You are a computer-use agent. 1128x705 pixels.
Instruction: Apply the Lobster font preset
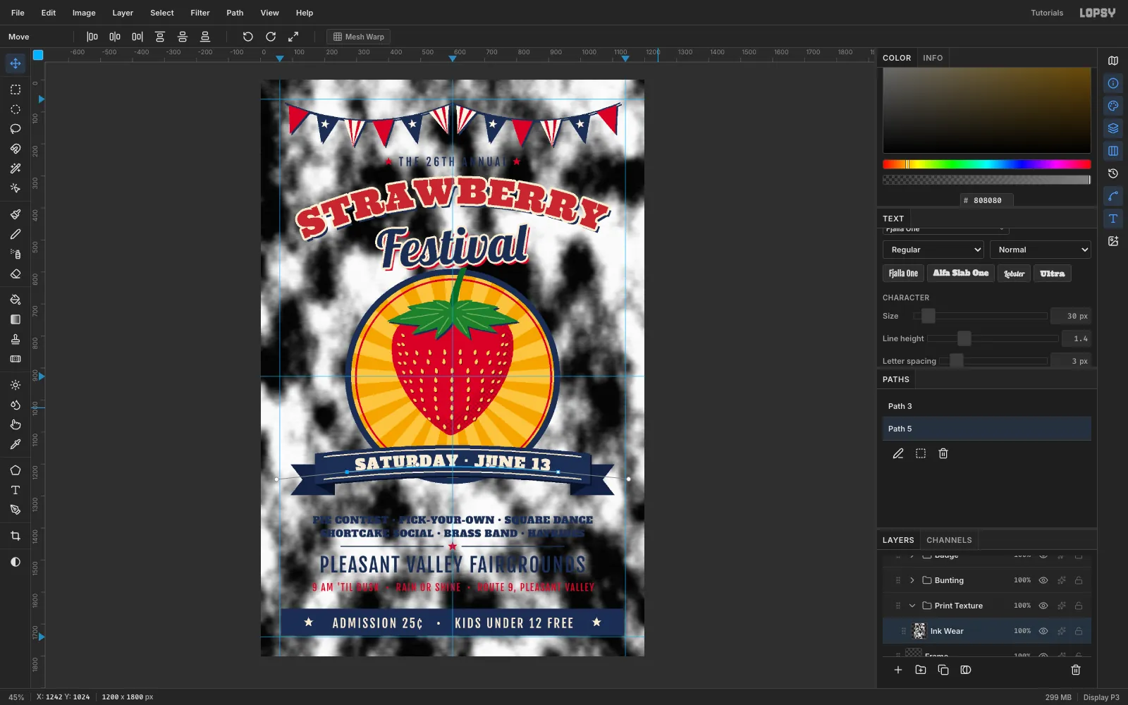click(x=1014, y=274)
